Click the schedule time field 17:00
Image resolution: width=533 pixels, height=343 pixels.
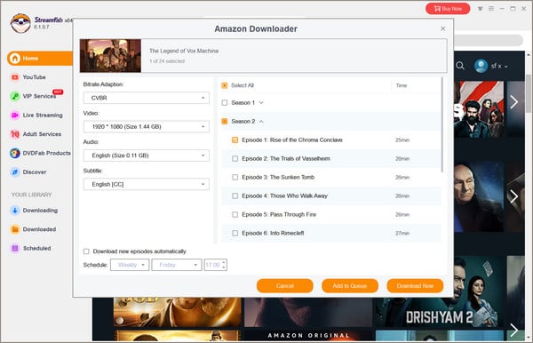213,265
